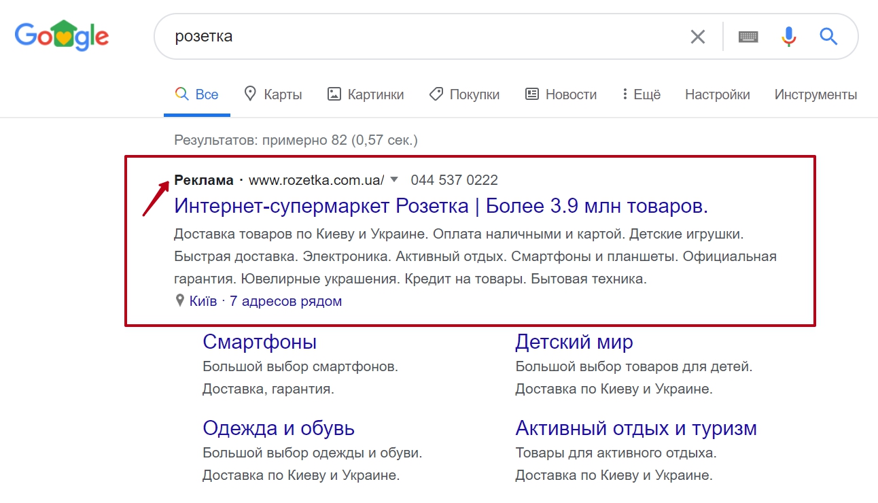Viewport: 878px width, 503px height.
Task: Expand the 'Ещё' menu
Action: [641, 94]
